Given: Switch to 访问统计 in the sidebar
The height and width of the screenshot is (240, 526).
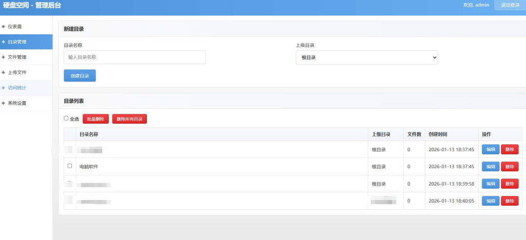Looking at the screenshot, I should click(26, 88).
